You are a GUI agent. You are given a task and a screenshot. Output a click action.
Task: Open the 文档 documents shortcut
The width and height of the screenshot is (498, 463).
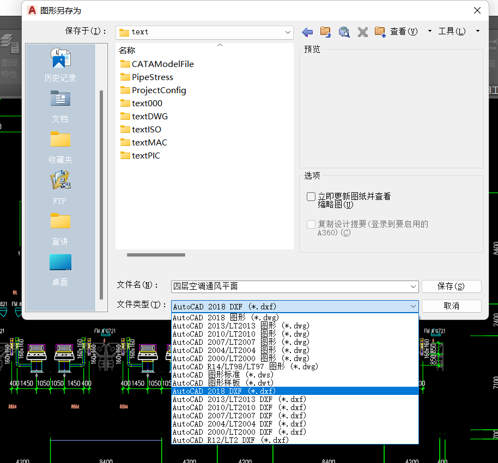[x=60, y=106]
